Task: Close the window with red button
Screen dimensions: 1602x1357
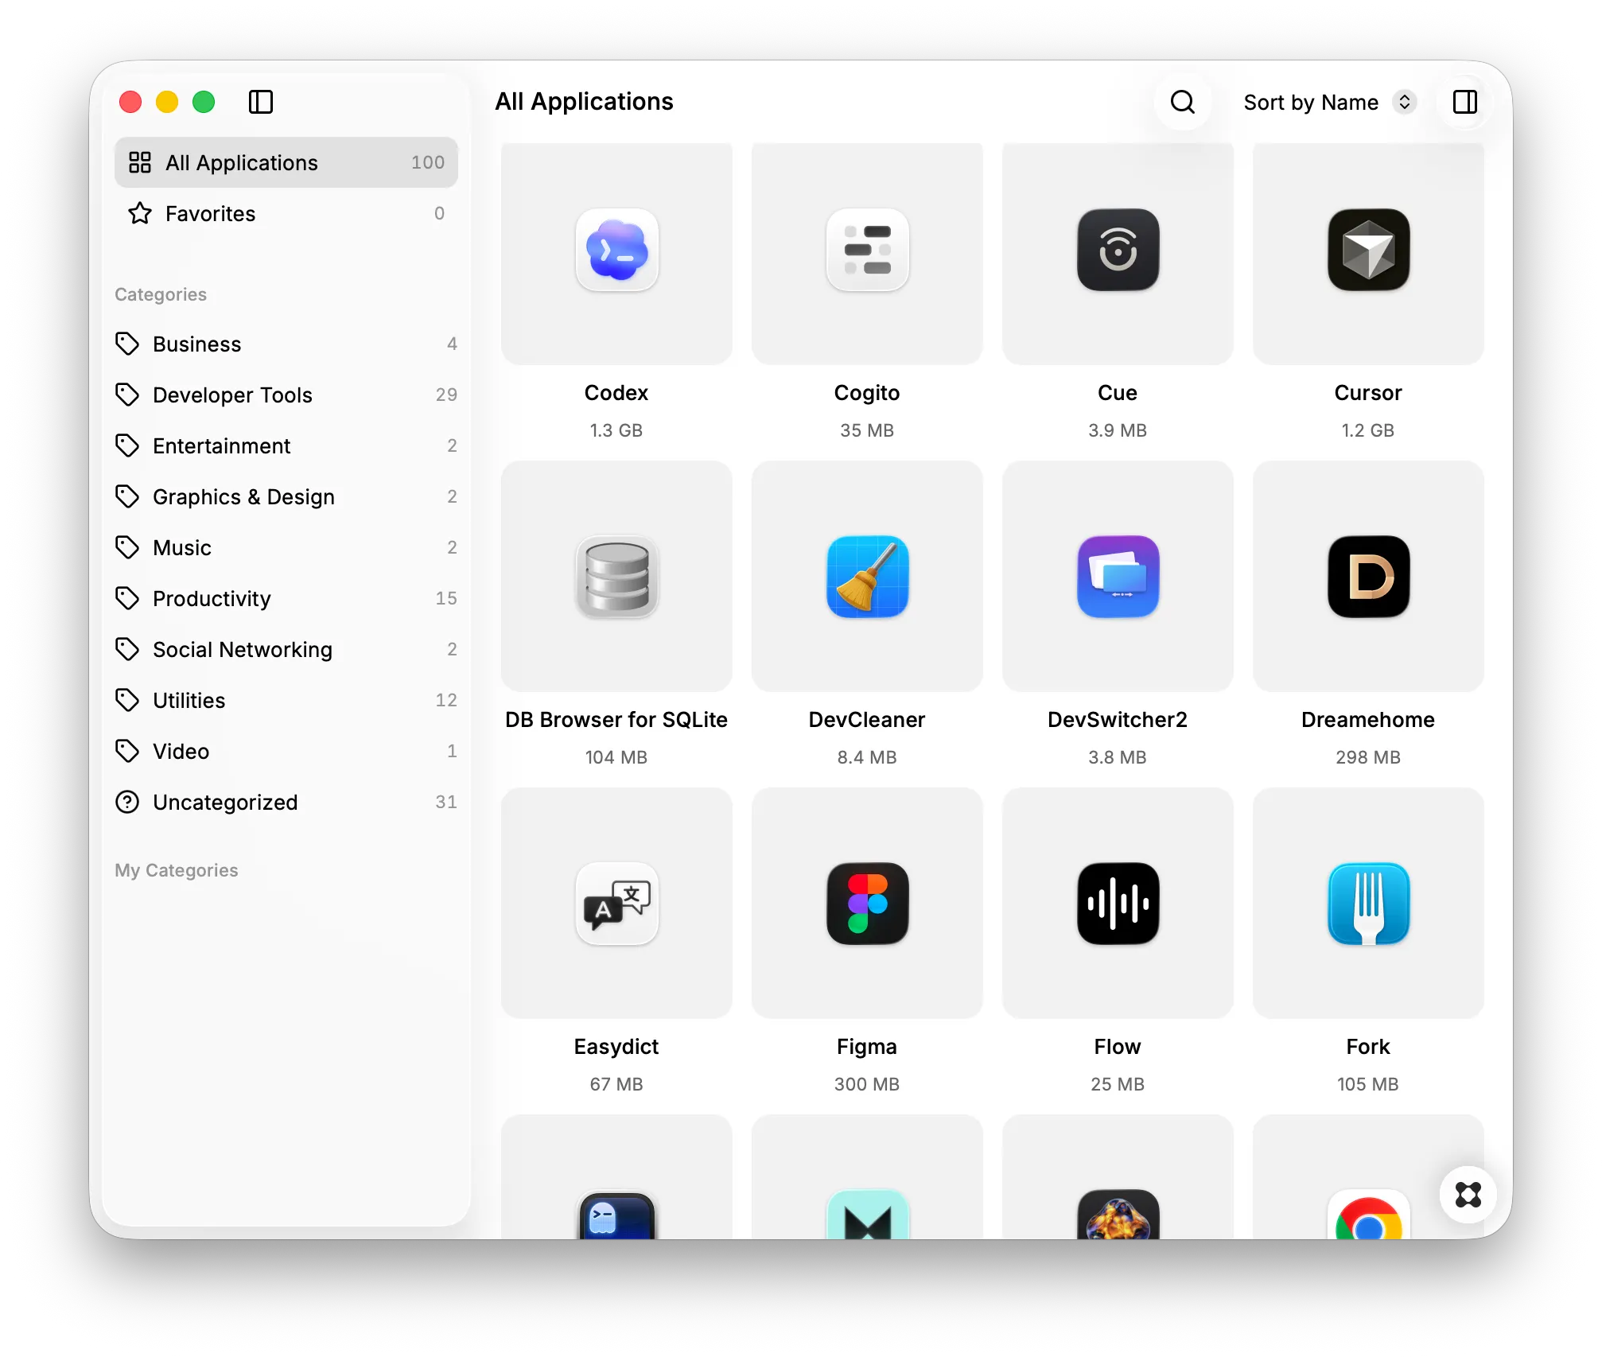Action: coord(130,102)
